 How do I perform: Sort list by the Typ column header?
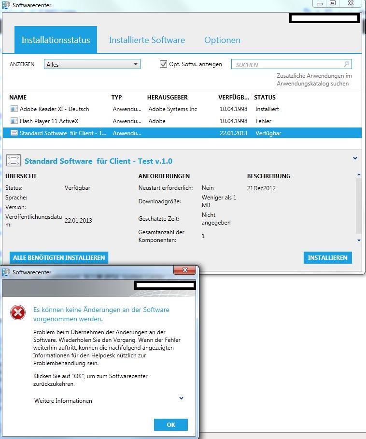click(116, 97)
